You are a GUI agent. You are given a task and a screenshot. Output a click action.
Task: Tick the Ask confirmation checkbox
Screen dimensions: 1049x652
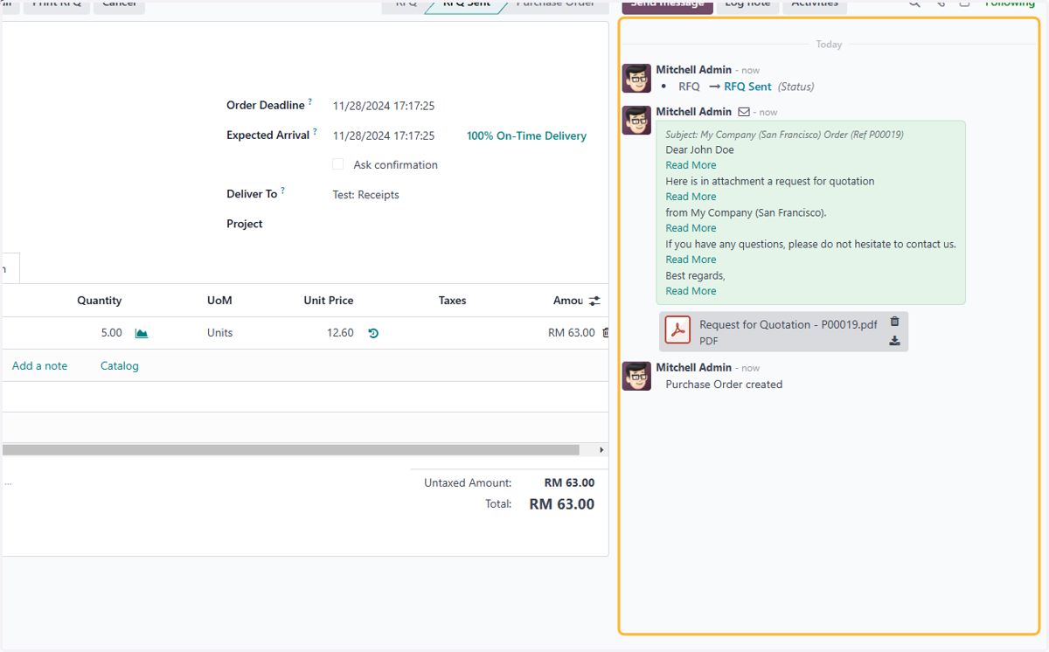pos(338,164)
